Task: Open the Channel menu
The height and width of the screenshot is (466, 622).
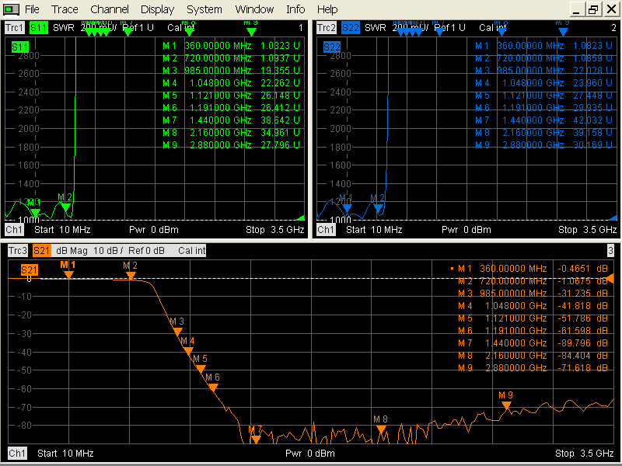Action: [109, 9]
